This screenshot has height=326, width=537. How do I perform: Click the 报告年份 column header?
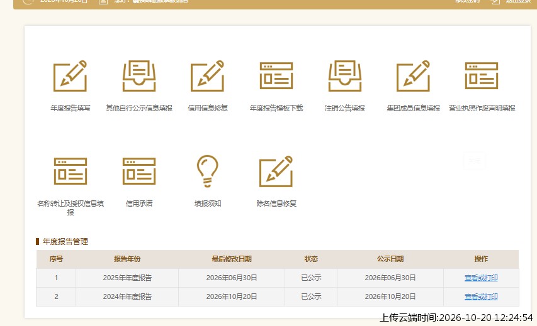pos(127,259)
